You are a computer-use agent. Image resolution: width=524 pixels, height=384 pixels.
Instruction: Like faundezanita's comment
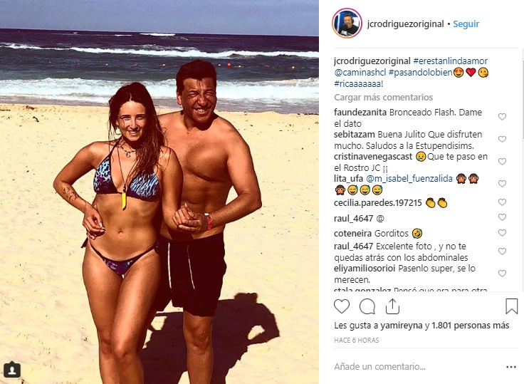pos(502,116)
